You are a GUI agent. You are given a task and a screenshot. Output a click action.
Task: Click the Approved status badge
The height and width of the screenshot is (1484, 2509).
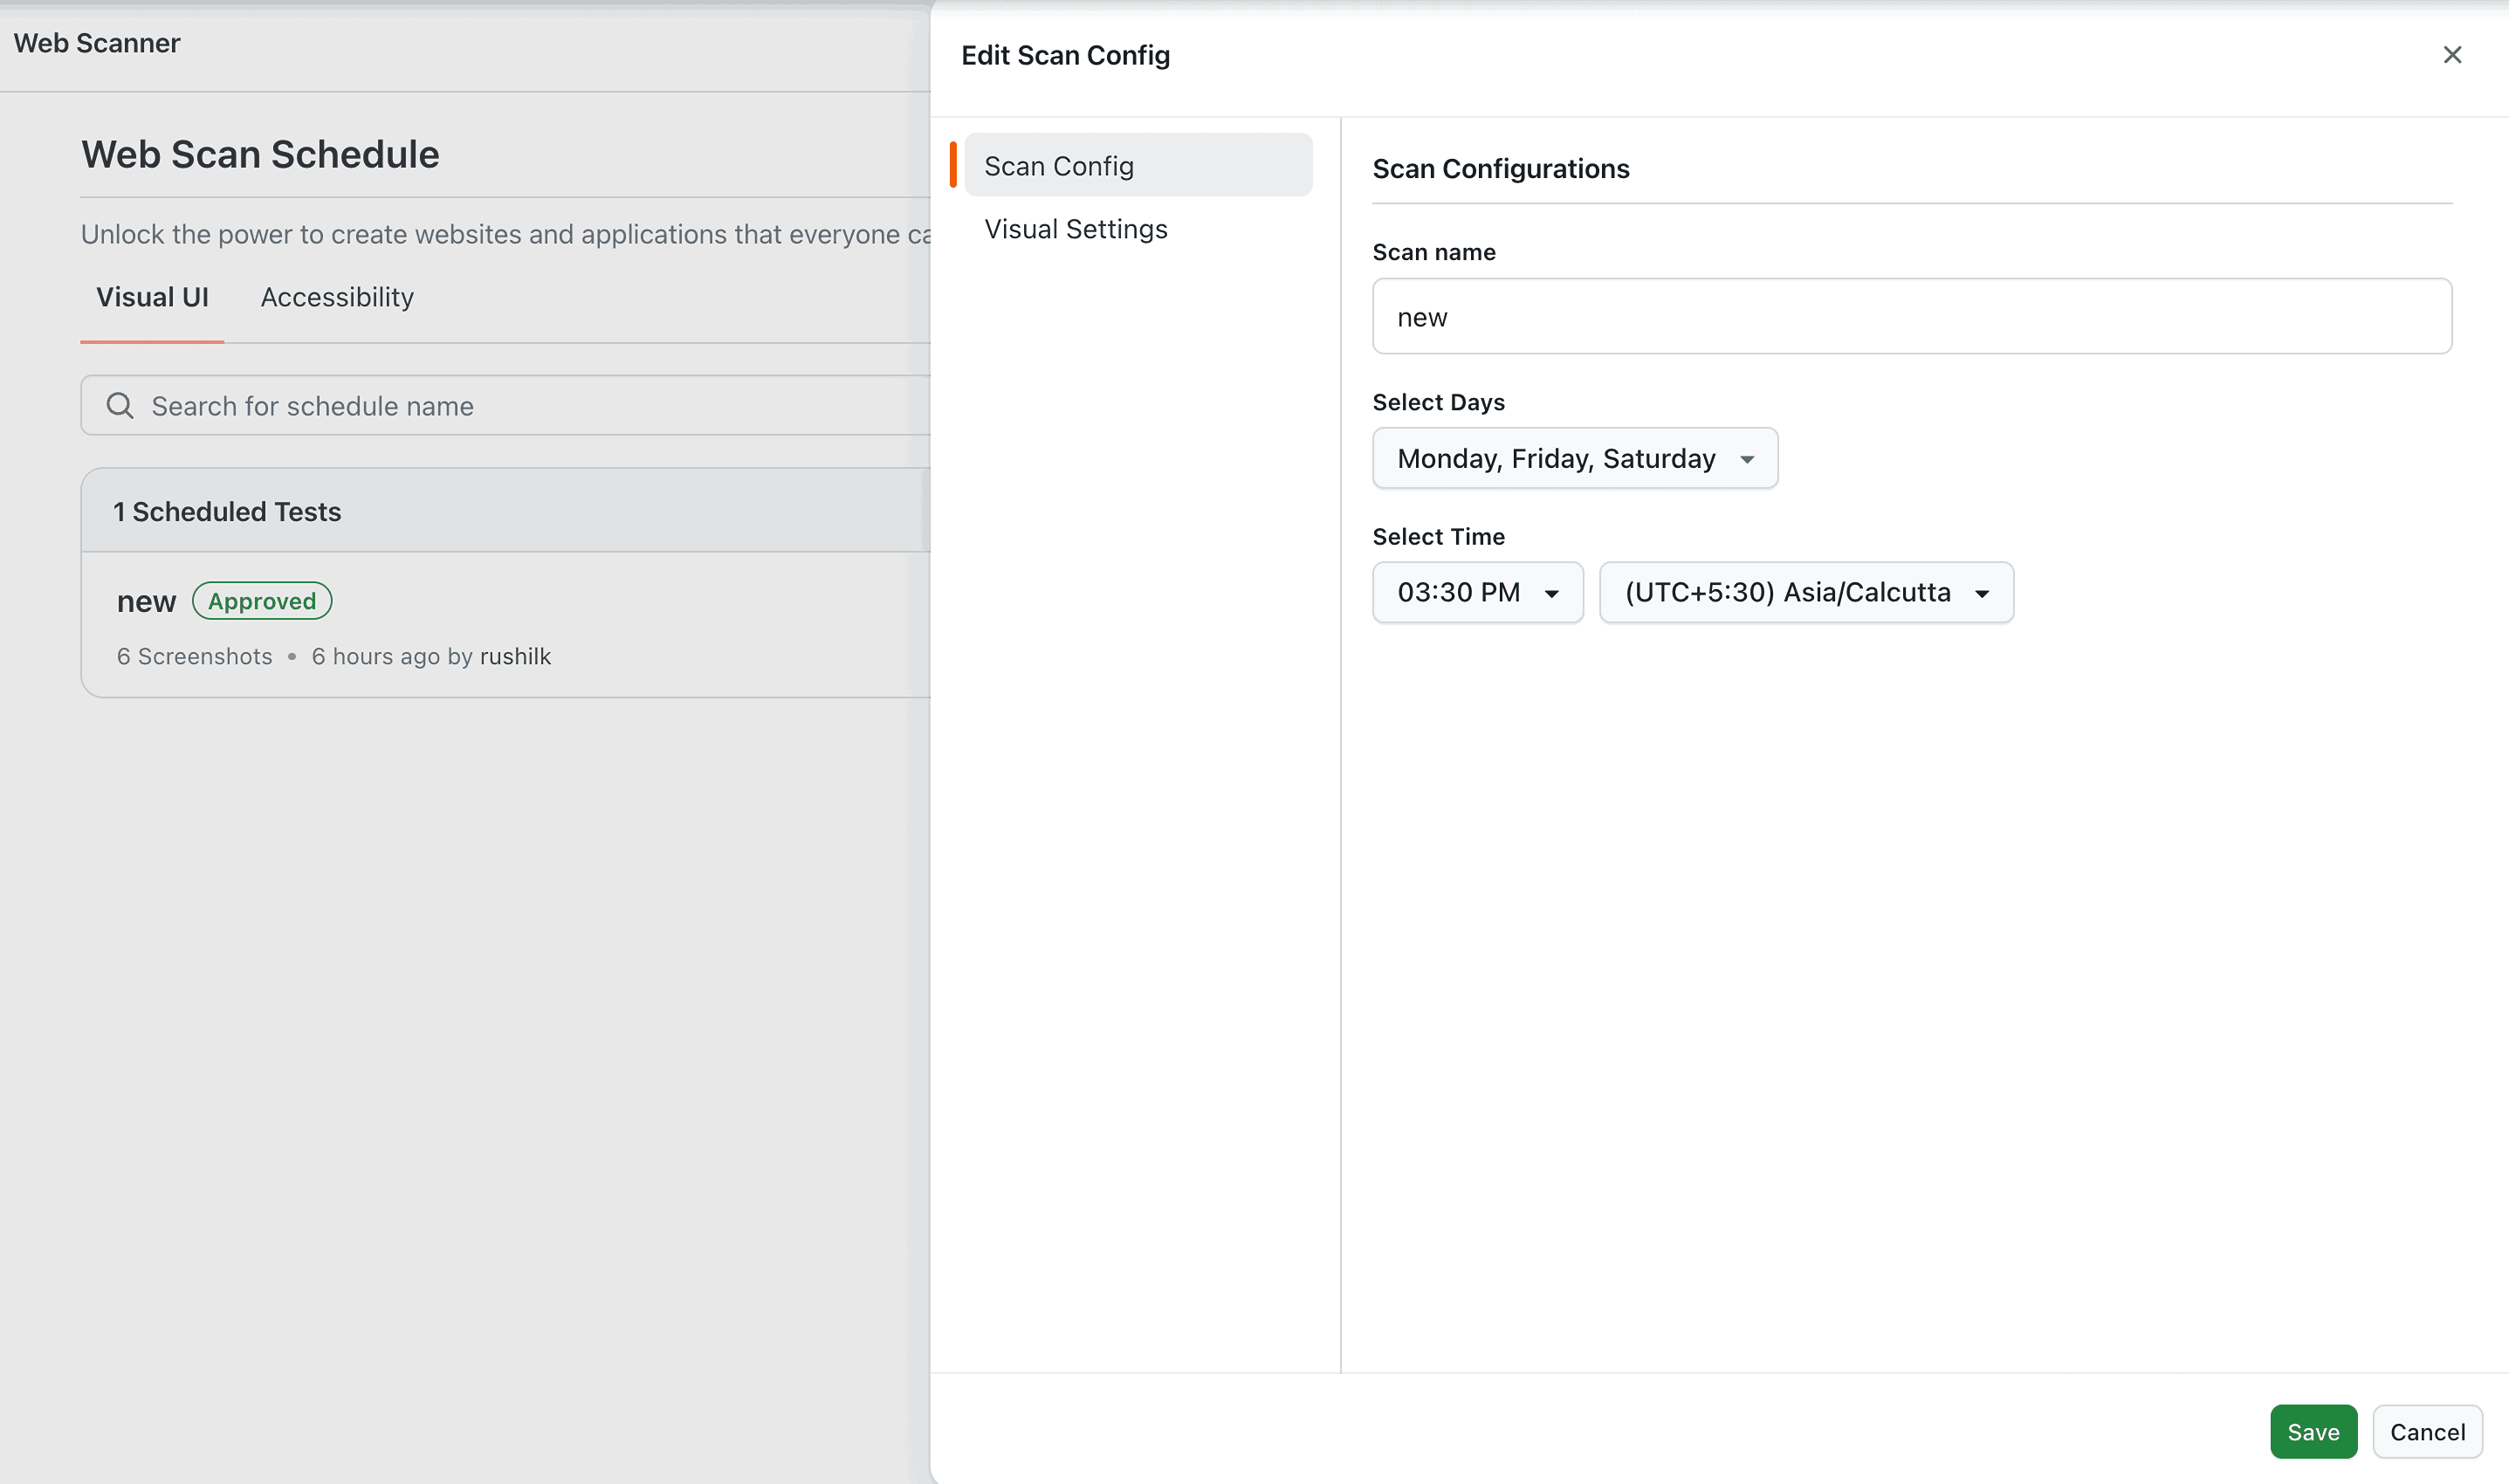click(x=261, y=600)
